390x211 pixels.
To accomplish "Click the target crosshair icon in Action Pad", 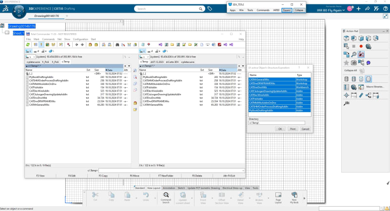I will coord(346,95).
